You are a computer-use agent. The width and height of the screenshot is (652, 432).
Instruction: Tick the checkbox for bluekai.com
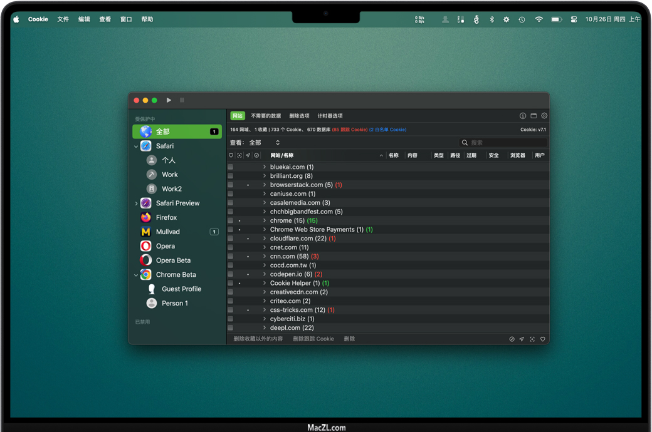click(x=231, y=167)
